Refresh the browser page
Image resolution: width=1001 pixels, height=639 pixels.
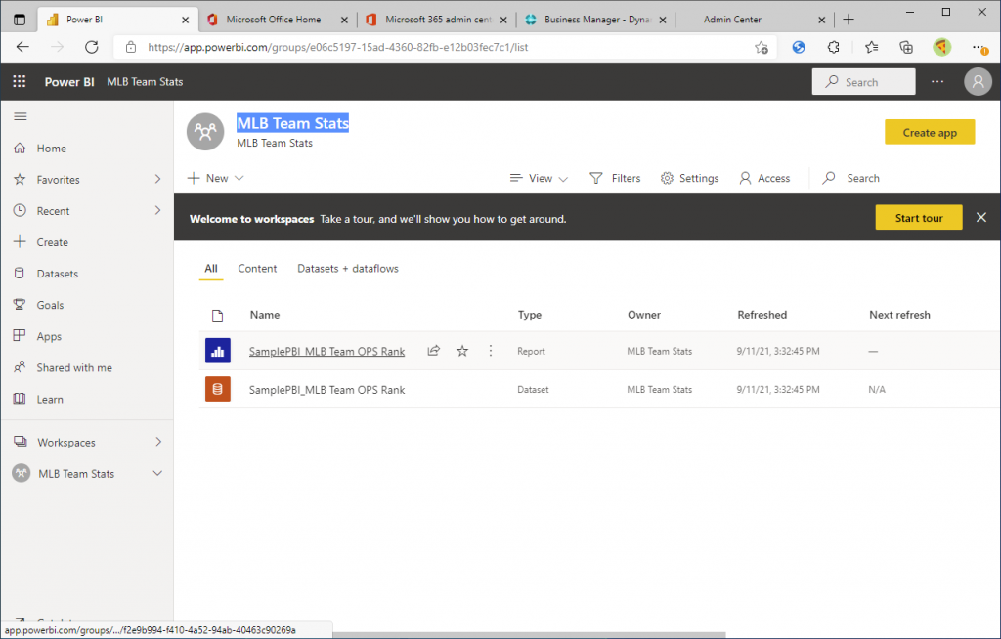coord(91,47)
